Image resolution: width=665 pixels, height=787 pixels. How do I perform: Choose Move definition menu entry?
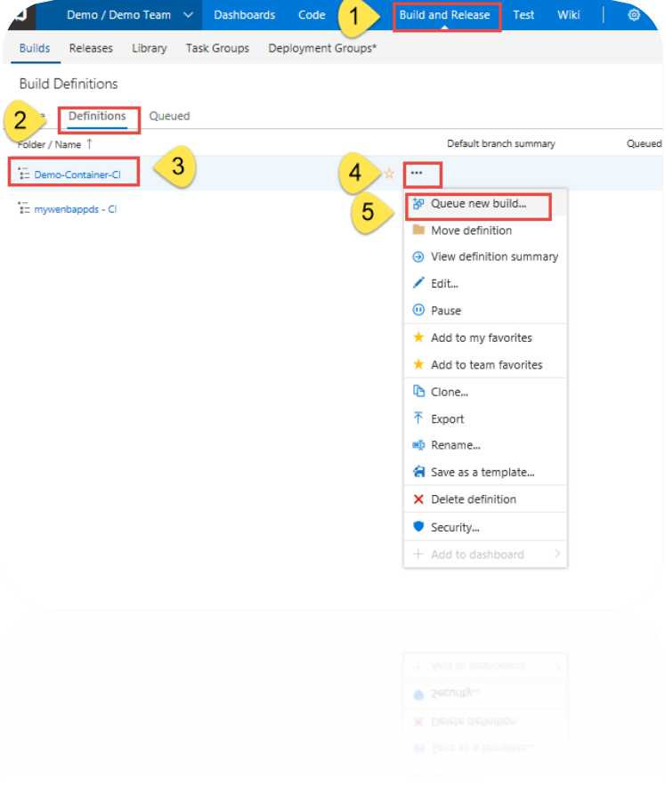pyautogui.click(x=485, y=231)
